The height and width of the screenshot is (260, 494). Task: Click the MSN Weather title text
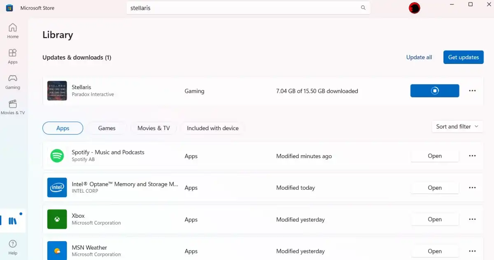click(x=89, y=247)
